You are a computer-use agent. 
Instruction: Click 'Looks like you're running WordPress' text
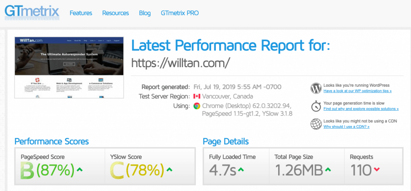pos(356,86)
